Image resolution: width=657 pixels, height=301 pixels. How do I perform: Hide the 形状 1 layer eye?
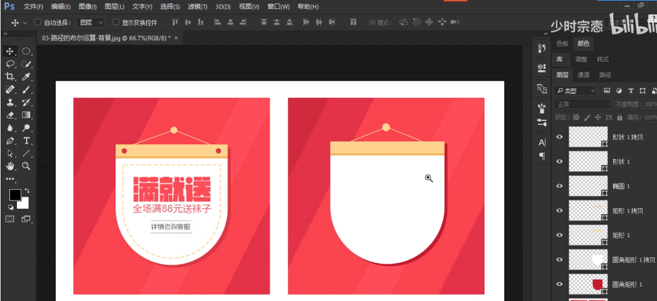tap(559, 161)
